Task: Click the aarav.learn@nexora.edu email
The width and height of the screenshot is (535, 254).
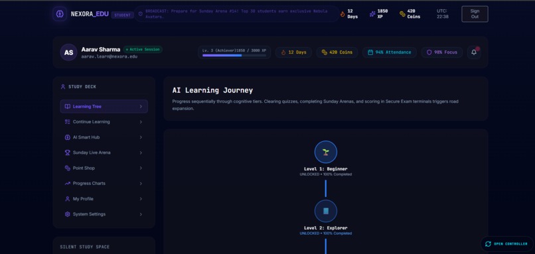Action: pyautogui.click(x=109, y=56)
